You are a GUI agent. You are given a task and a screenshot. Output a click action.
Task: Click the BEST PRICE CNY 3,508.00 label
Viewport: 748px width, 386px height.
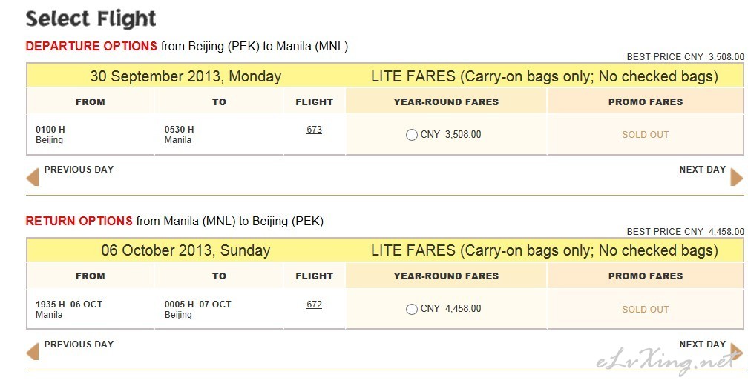(685, 57)
